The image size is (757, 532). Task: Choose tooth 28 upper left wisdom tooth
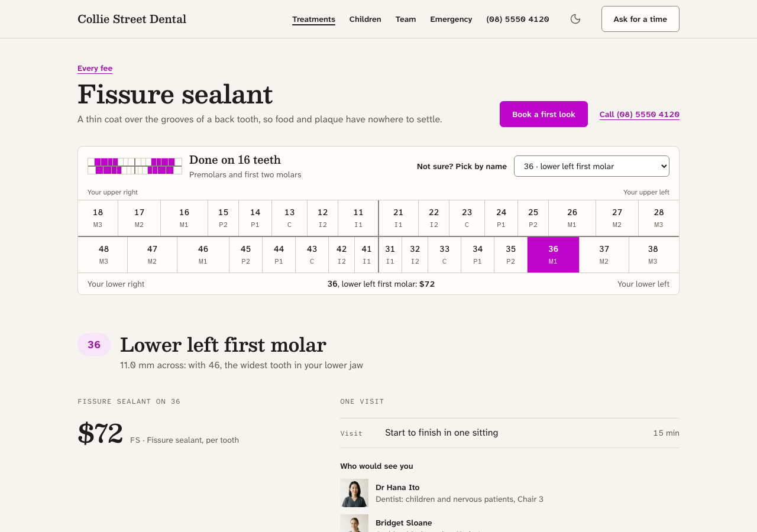pyautogui.click(x=659, y=218)
